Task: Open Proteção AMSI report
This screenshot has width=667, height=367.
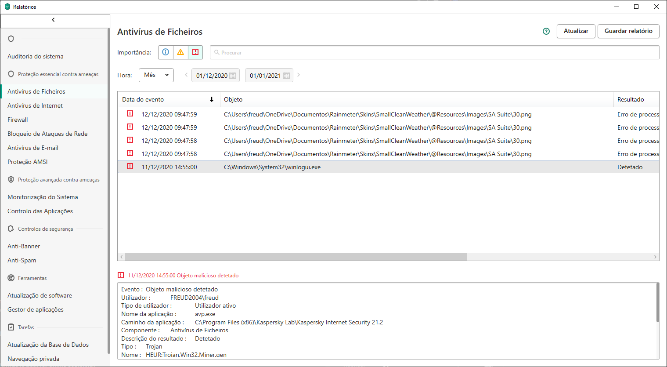Action: 28,162
